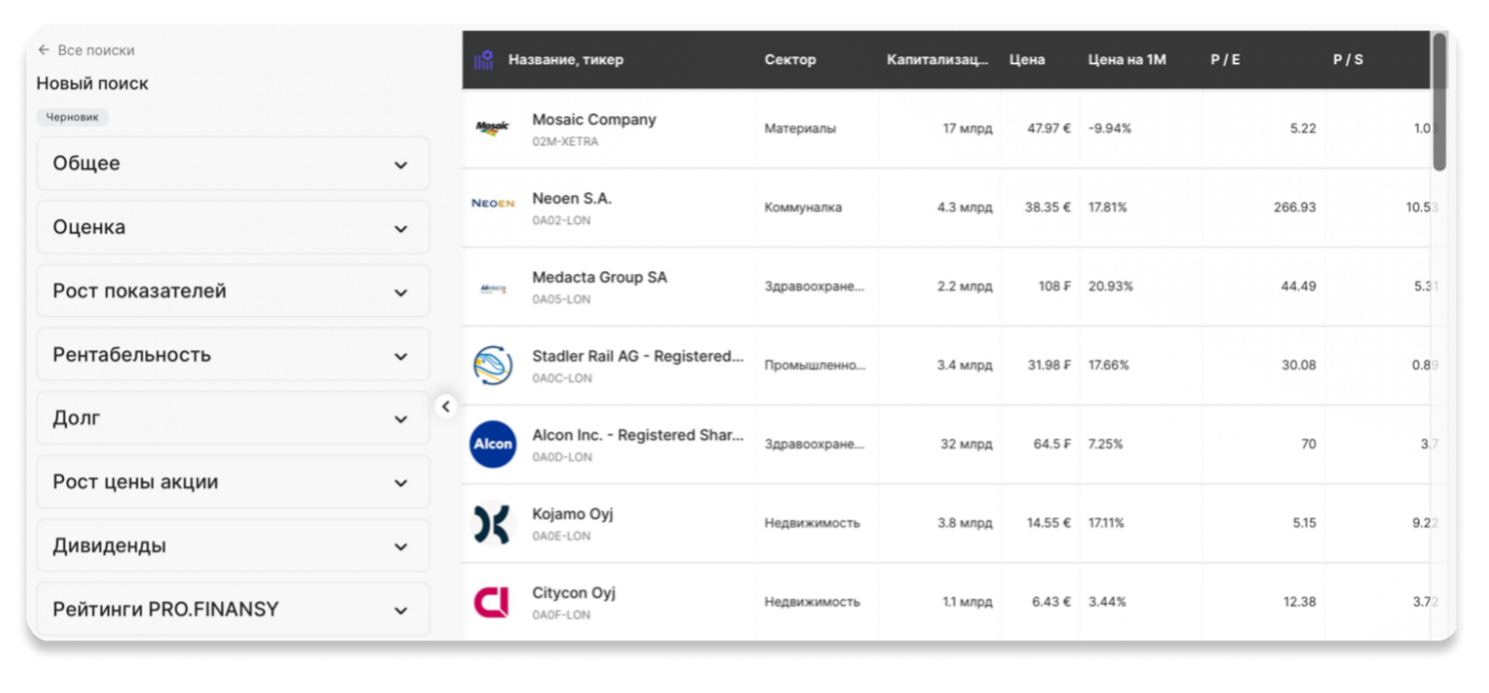Click the 44.49 P/E value

point(1299,286)
